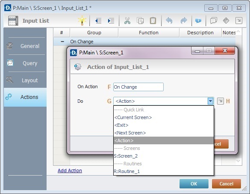Collapse the On Change group row
Image resolution: width=250 pixels, height=194 pixels.
click(62, 42)
